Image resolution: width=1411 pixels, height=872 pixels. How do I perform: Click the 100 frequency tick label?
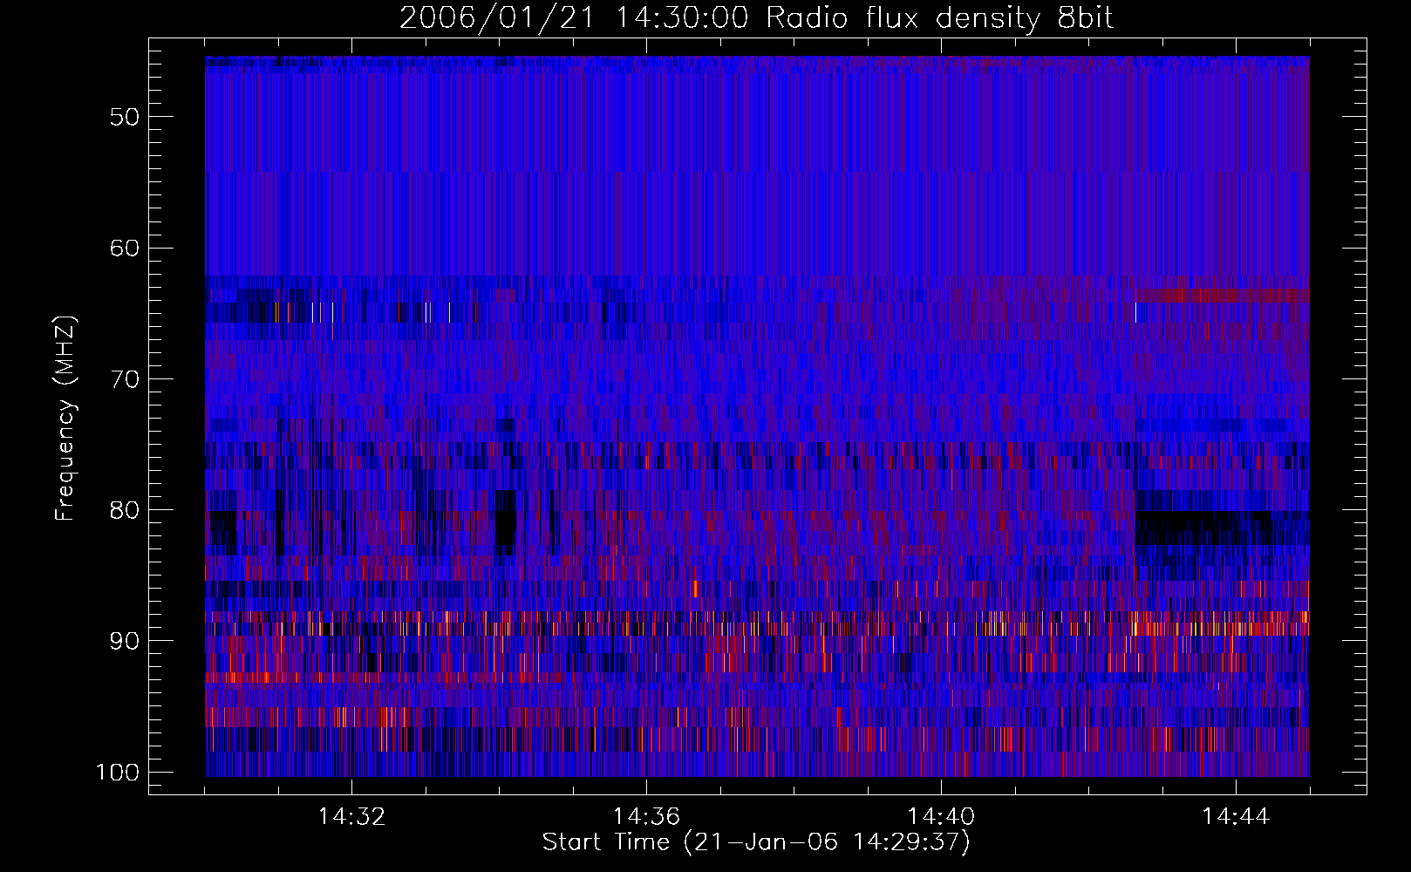(x=117, y=773)
